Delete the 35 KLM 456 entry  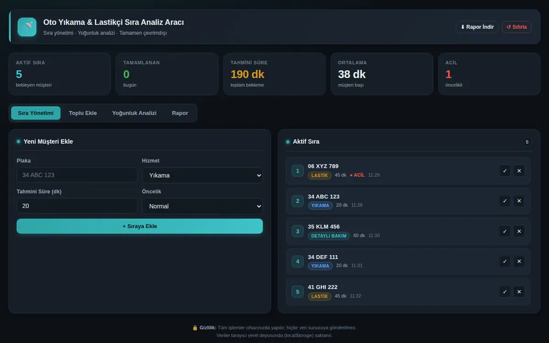tap(519, 231)
